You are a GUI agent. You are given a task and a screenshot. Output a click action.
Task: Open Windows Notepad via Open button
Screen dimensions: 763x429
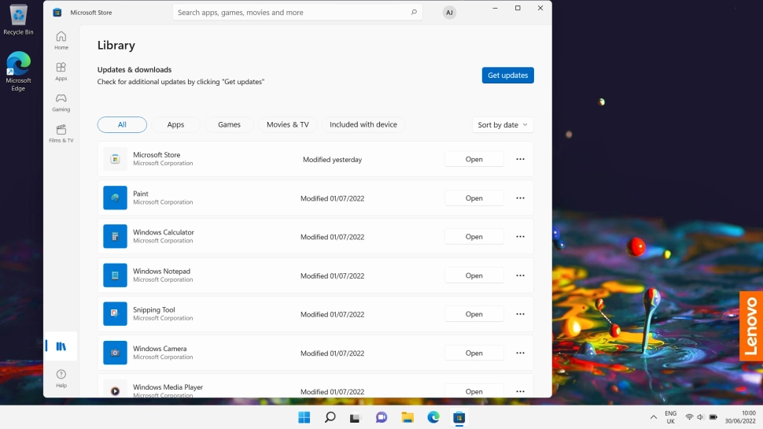(x=474, y=276)
